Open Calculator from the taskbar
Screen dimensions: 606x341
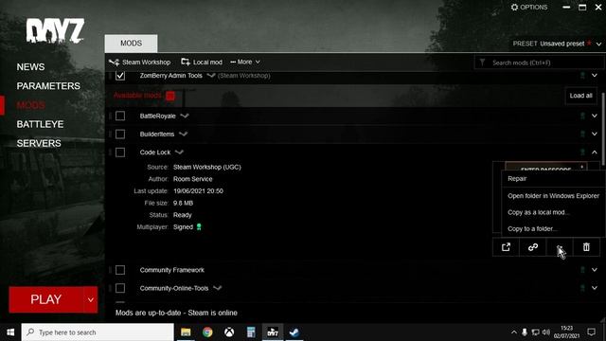tap(251, 332)
